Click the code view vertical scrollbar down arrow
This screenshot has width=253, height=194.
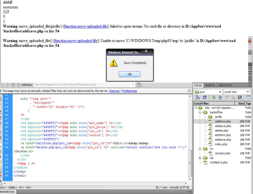click(x=190, y=179)
